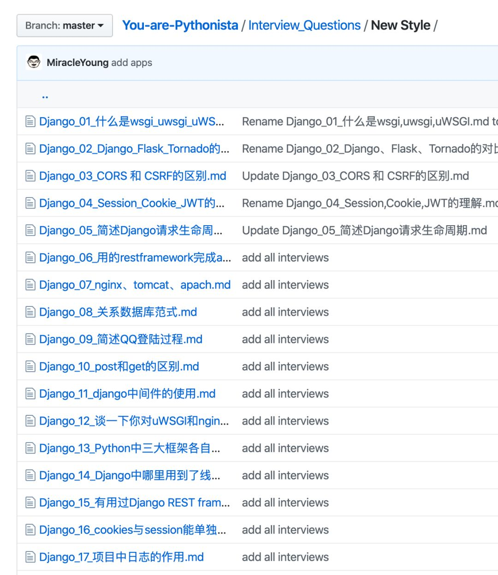498x575 pixels.
Task: Click file icon beside Django_03_CORS file
Action: click(30, 176)
